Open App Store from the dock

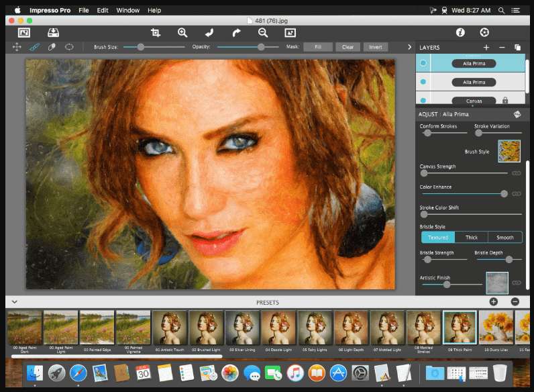[x=338, y=373]
